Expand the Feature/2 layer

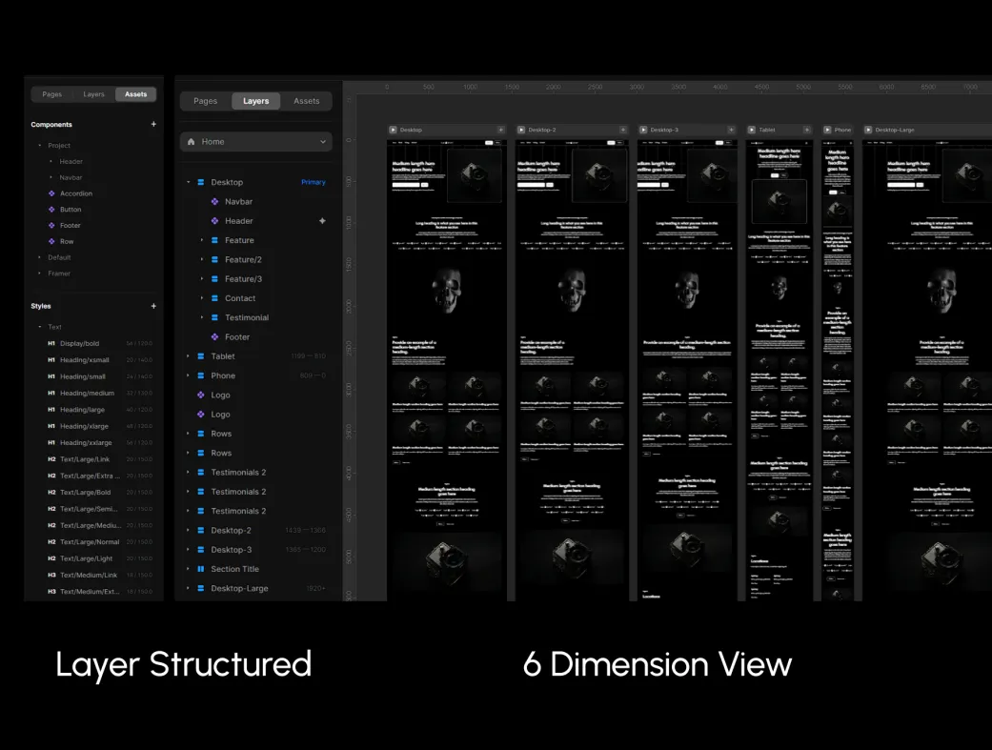tap(202, 259)
